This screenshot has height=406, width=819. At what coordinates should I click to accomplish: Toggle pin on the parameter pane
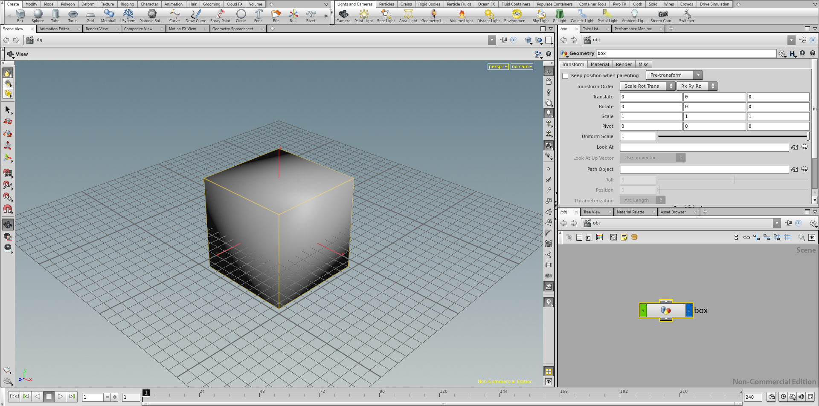pyautogui.click(x=803, y=40)
